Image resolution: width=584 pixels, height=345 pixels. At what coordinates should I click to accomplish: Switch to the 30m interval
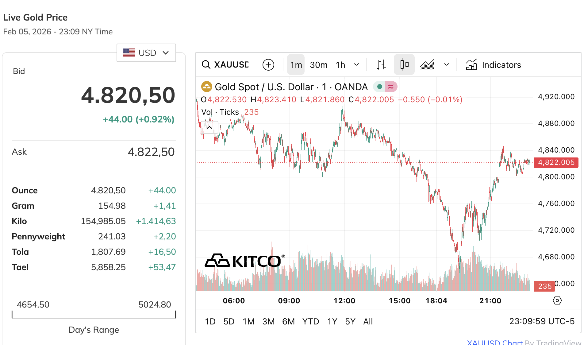(x=318, y=65)
